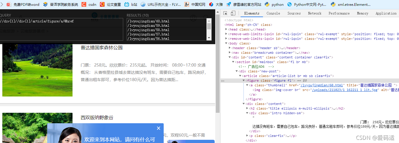Collapse the section id="mainbox" node

pyautogui.click(x=233, y=62)
